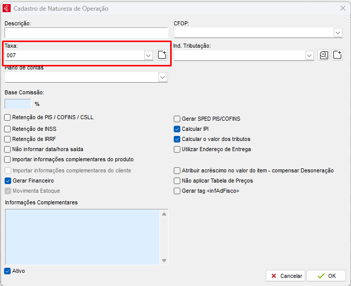Uncheck the Calcular IPI checkbox
The height and width of the screenshot is (286, 351).
click(x=177, y=129)
